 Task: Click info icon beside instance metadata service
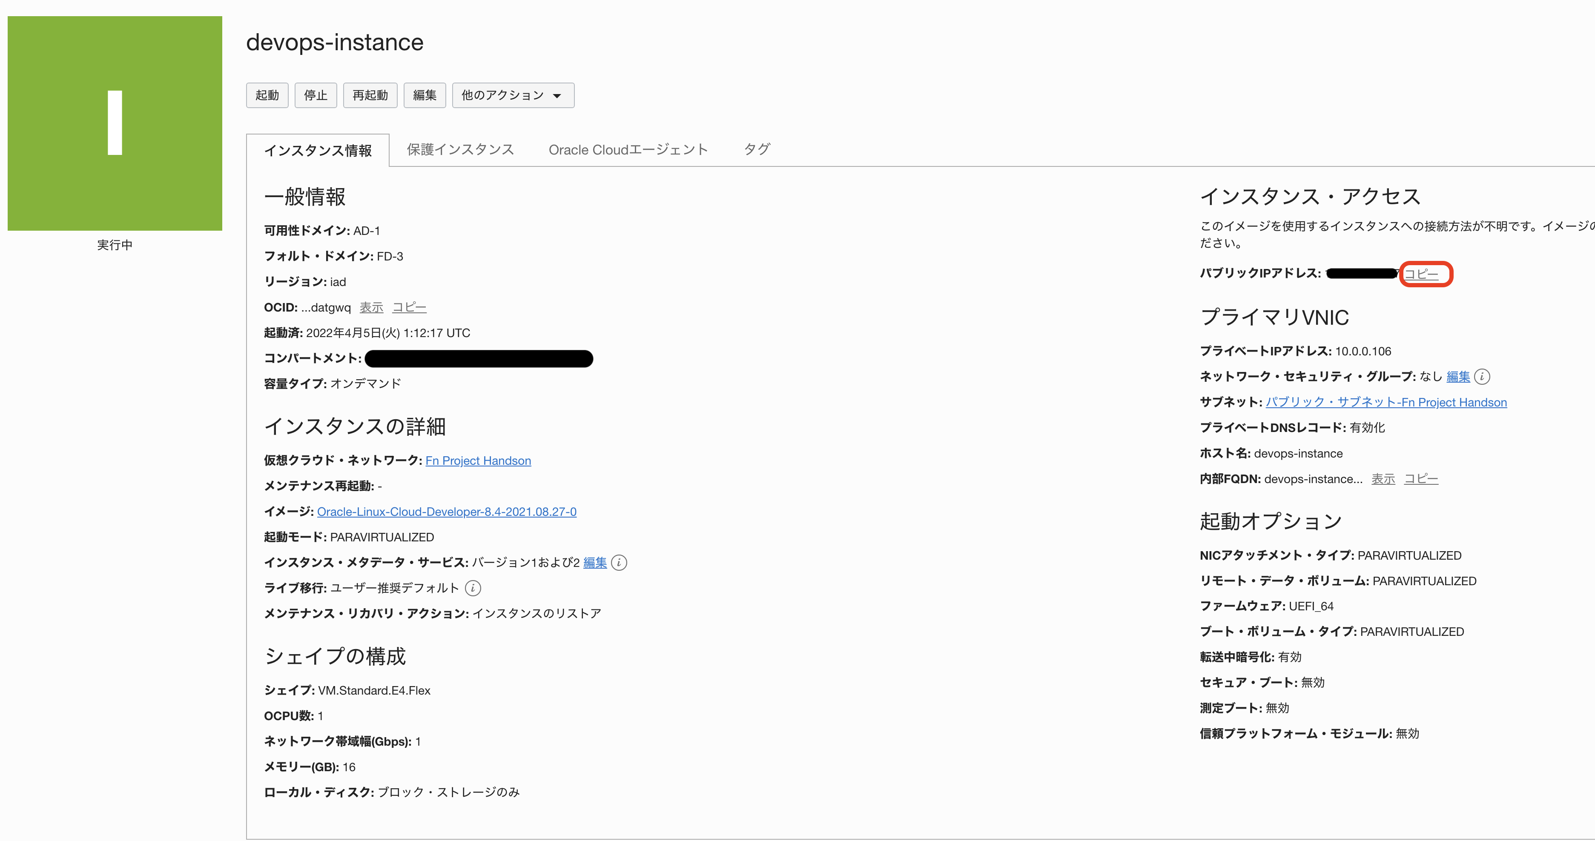tap(619, 563)
